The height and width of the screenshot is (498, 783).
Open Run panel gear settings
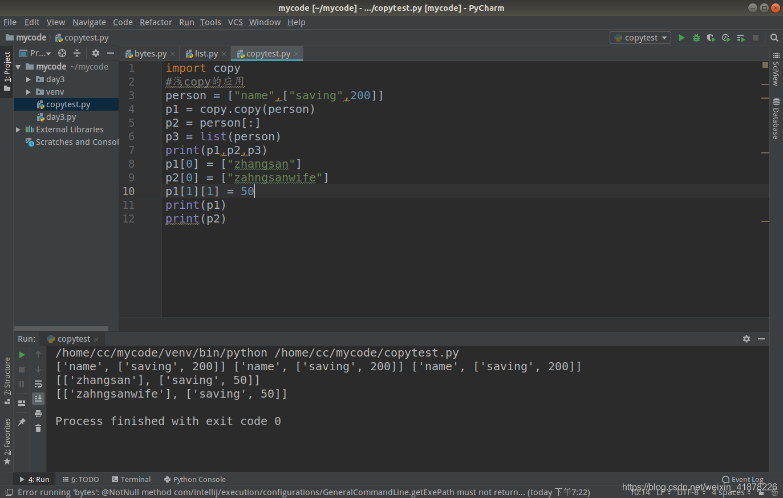point(747,339)
